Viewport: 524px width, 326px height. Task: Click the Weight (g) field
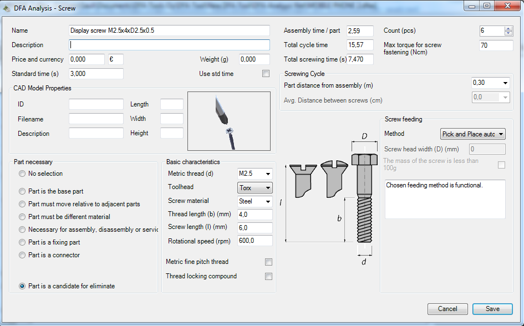(x=255, y=59)
